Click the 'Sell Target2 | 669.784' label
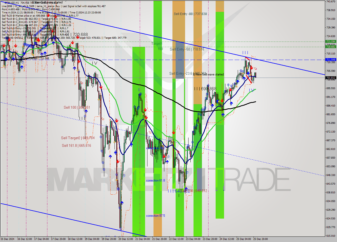This screenshot has height=242, width=337. click(x=78, y=138)
